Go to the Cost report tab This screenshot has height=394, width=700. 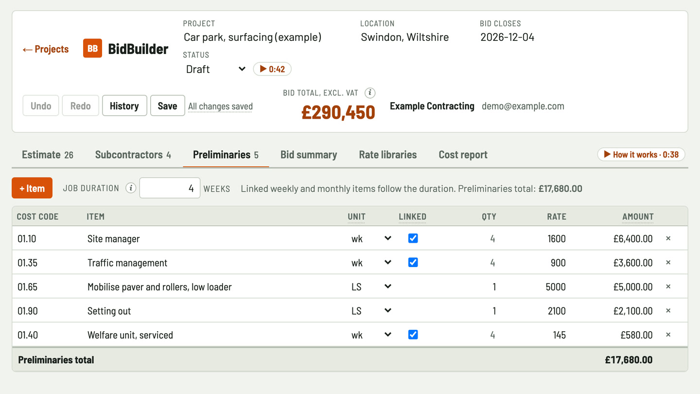(463, 155)
